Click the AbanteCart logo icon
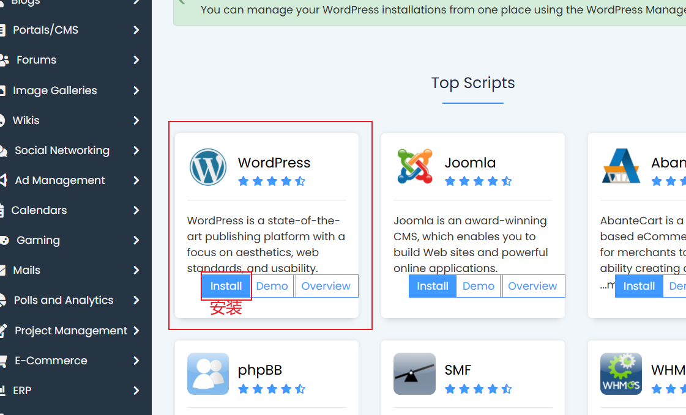Viewport: 686px width, 415px height. pos(621,167)
